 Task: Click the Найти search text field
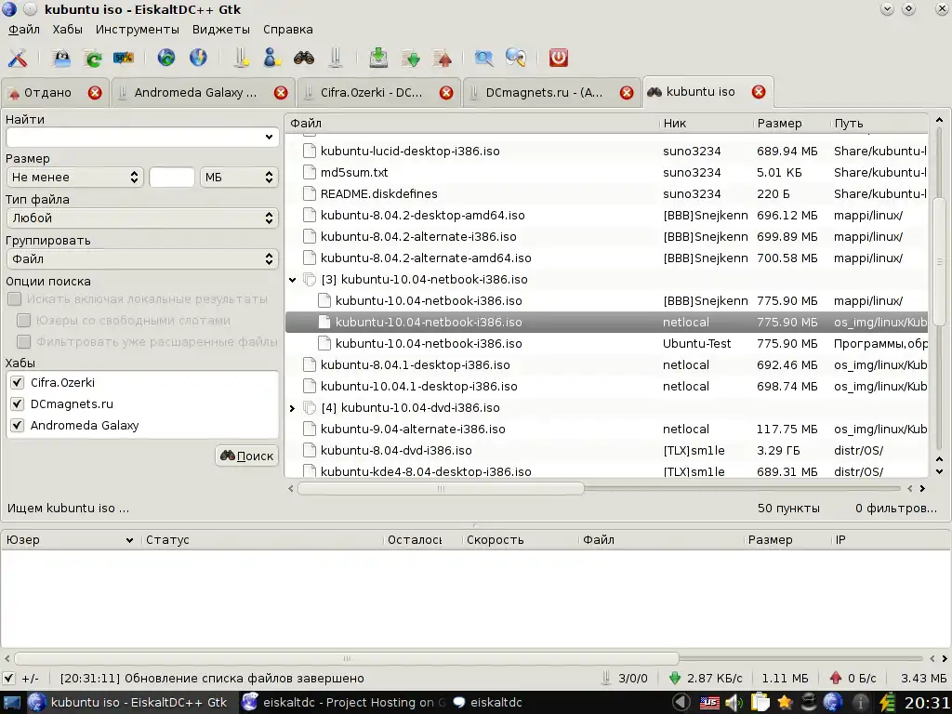[x=135, y=138]
